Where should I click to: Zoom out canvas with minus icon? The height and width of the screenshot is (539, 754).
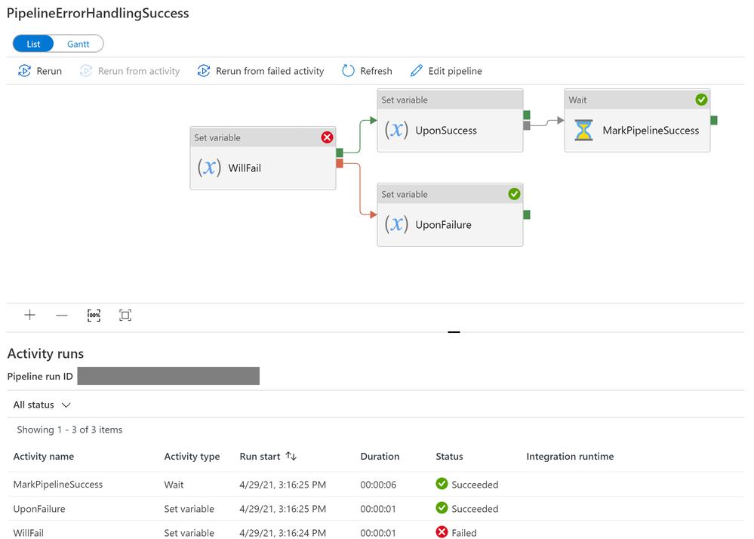pyautogui.click(x=62, y=316)
